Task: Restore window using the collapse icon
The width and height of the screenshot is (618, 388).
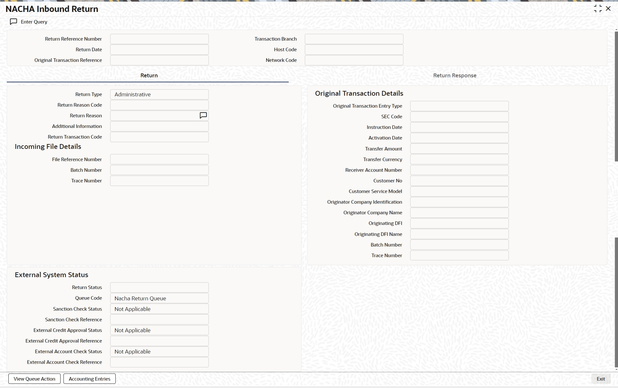Action: (598, 9)
